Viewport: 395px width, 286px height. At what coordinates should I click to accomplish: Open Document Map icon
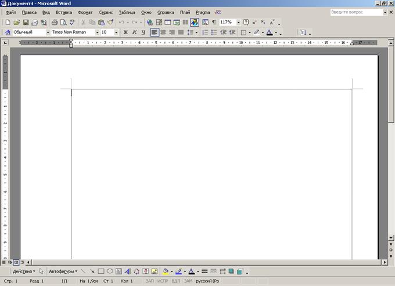click(205, 23)
